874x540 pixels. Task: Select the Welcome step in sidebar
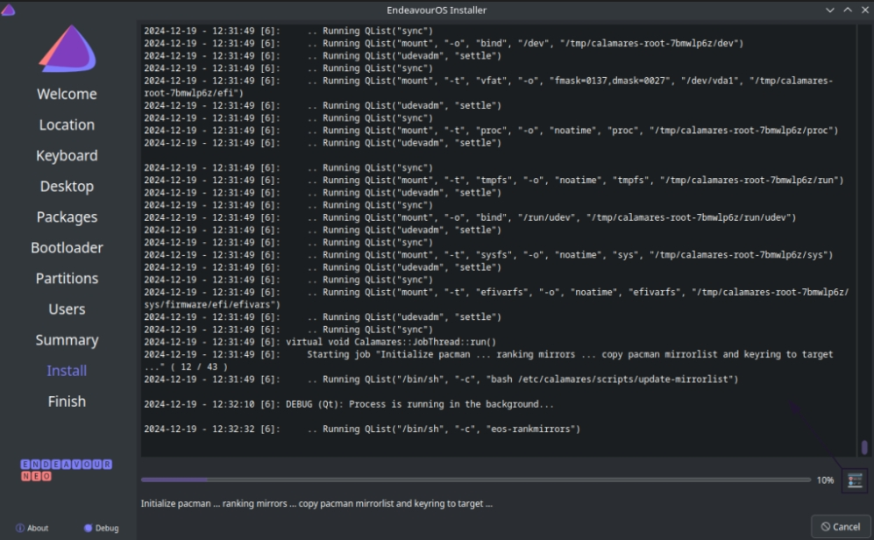point(67,94)
